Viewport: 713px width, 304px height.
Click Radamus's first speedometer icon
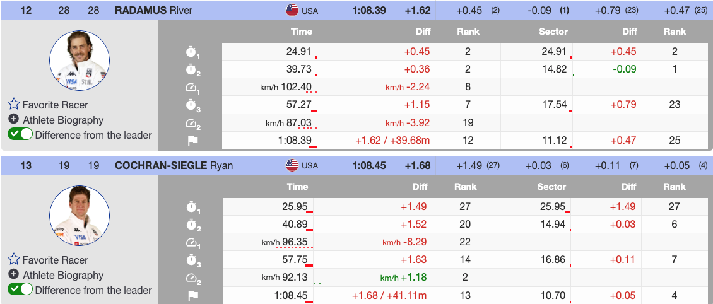[x=192, y=88]
